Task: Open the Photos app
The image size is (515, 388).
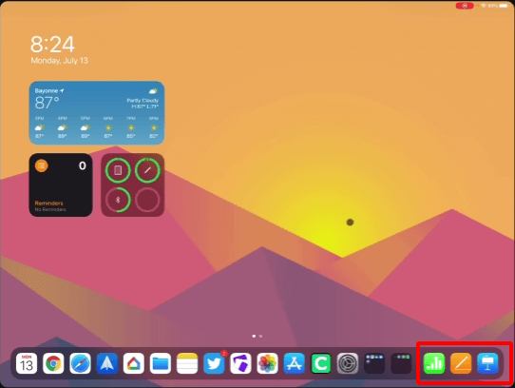Action: click(x=268, y=363)
